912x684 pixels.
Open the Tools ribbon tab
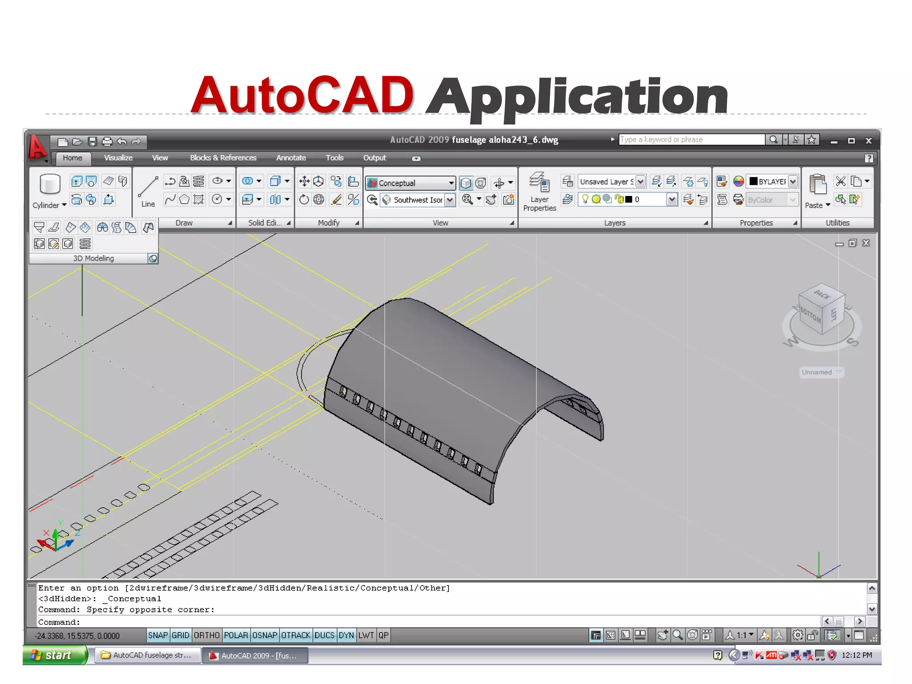(334, 158)
